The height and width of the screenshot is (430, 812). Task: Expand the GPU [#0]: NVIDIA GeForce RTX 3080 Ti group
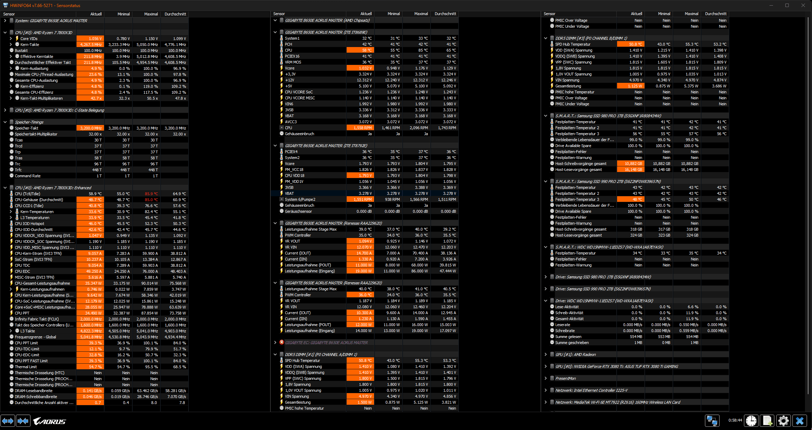[546, 366]
